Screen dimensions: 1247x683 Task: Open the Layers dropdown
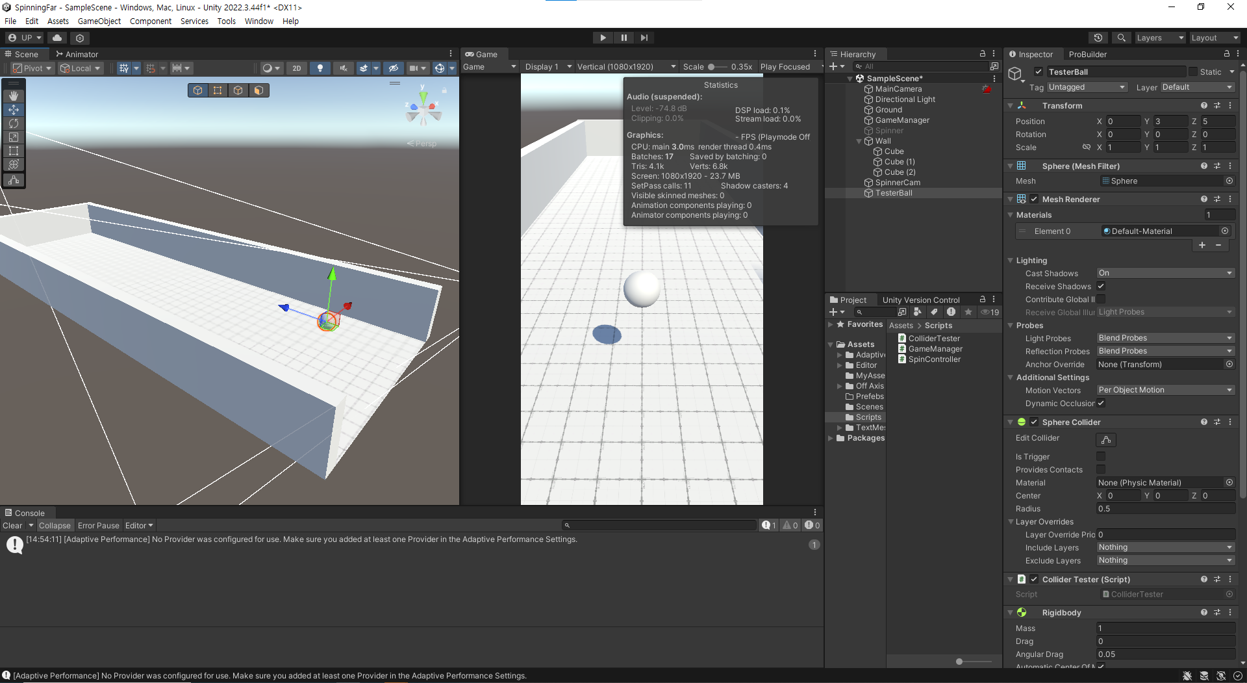click(1160, 38)
